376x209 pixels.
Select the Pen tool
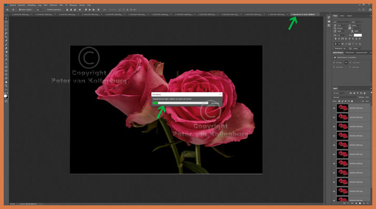point(6,59)
